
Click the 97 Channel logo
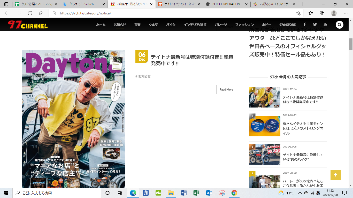(28, 25)
